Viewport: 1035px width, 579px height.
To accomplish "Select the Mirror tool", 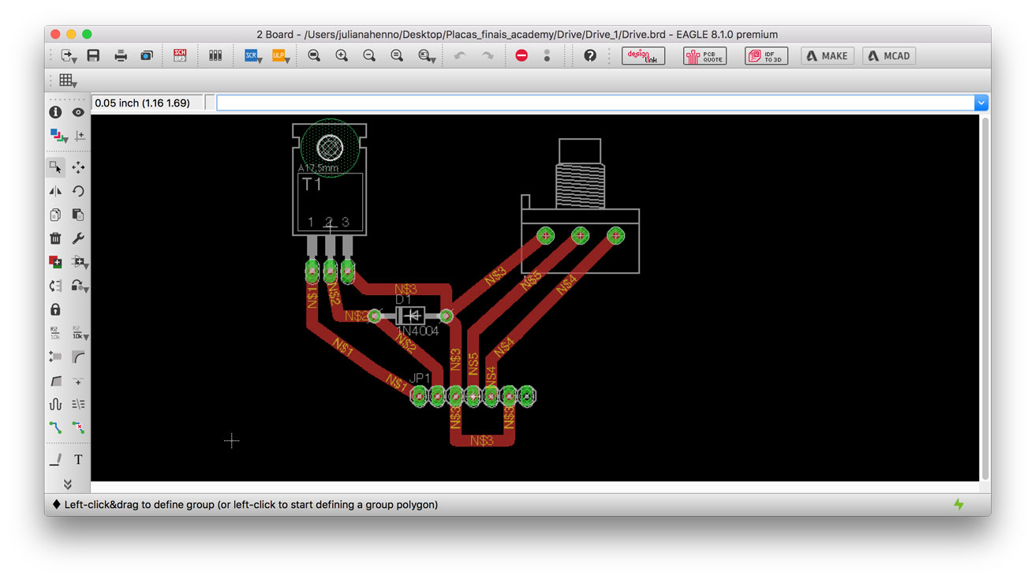I will tap(55, 191).
